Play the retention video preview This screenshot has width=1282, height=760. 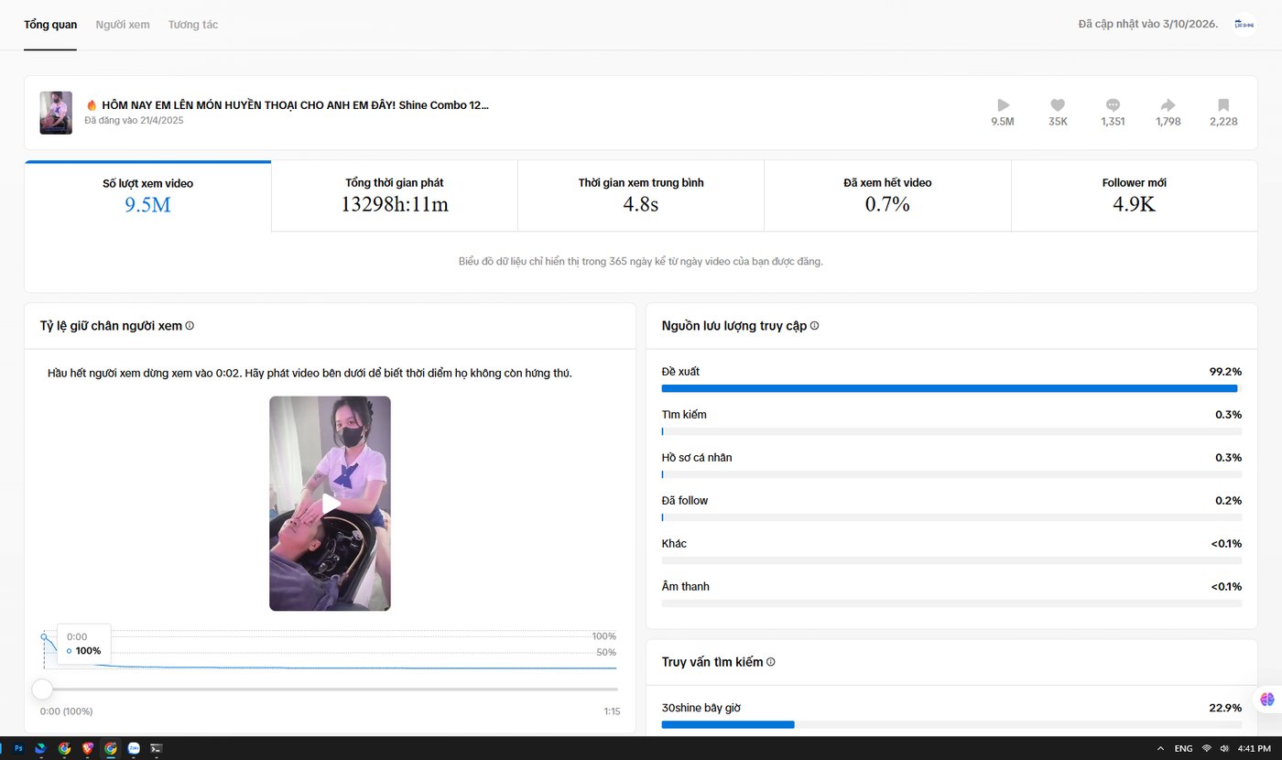point(330,503)
